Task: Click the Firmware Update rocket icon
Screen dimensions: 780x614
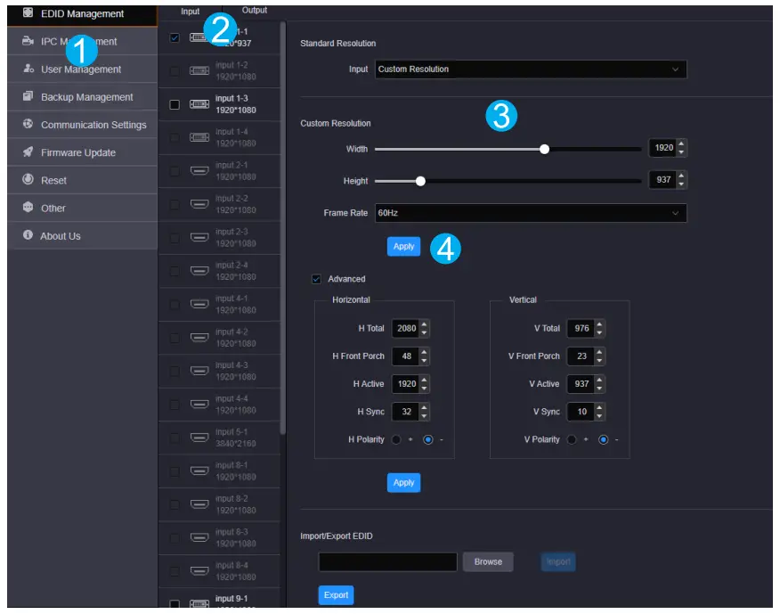Action: (x=28, y=151)
